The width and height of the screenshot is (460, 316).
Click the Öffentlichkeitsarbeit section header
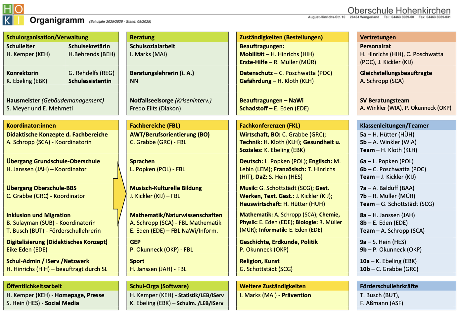(x=34, y=286)
